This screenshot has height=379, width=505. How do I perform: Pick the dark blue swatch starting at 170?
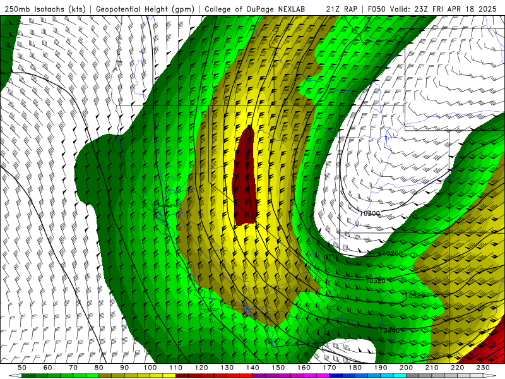(x=336, y=376)
